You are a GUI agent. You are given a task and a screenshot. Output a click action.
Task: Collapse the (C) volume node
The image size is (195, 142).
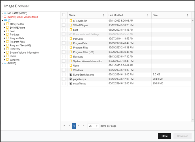(2, 20)
